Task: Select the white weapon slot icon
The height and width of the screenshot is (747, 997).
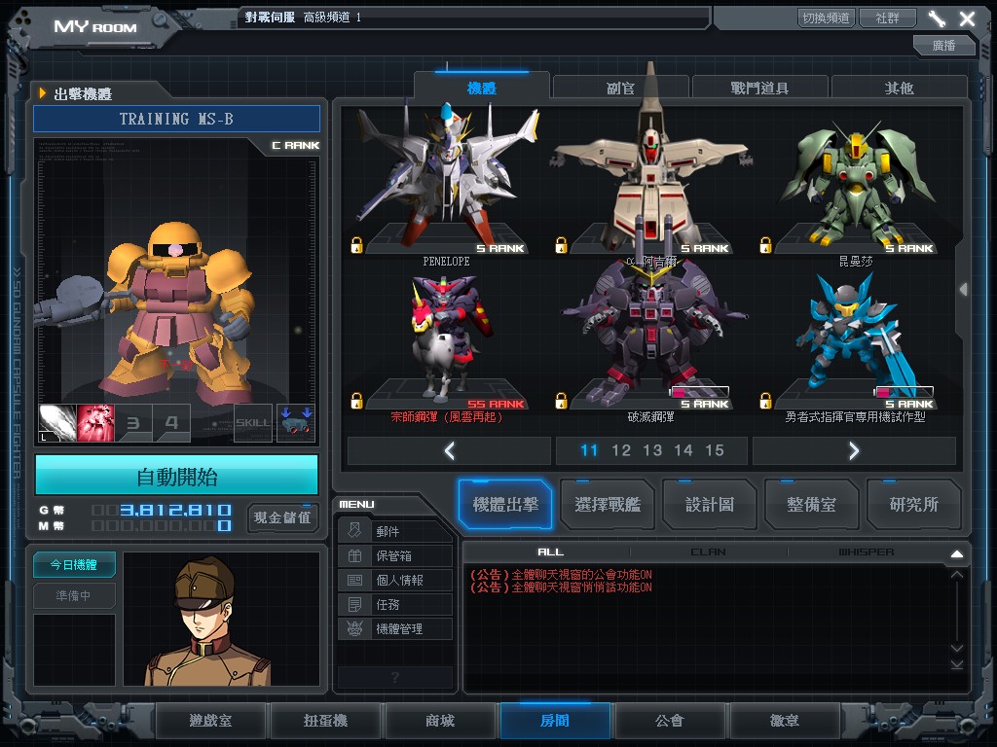Action: (x=57, y=423)
